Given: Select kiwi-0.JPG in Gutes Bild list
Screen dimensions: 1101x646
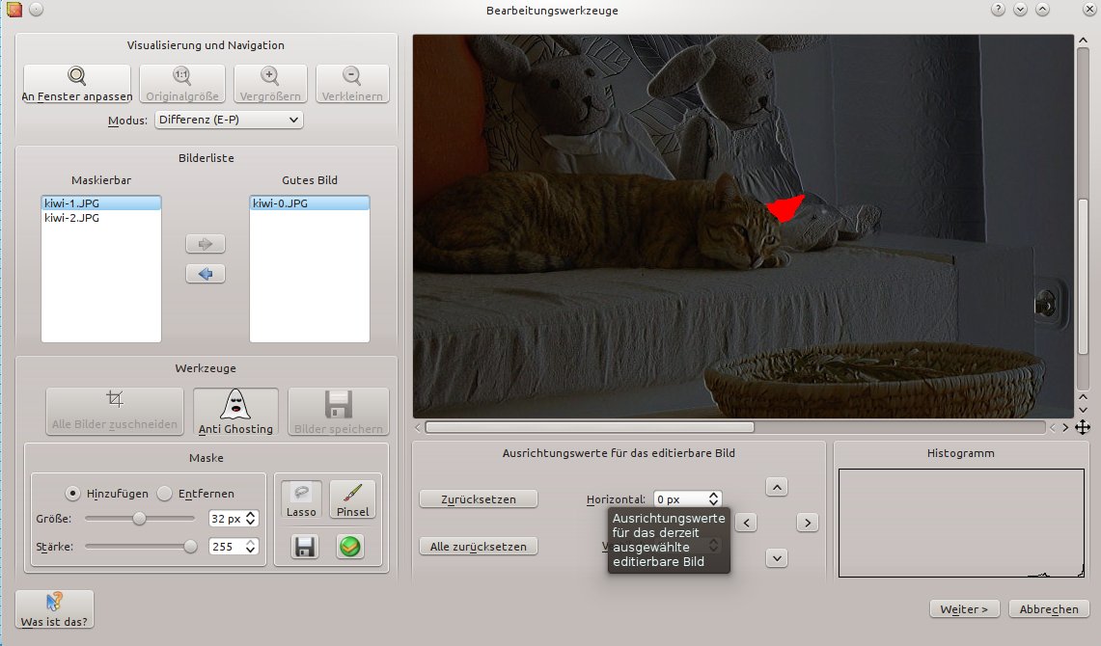Looking at the screenshot, I should pos(310,203).
